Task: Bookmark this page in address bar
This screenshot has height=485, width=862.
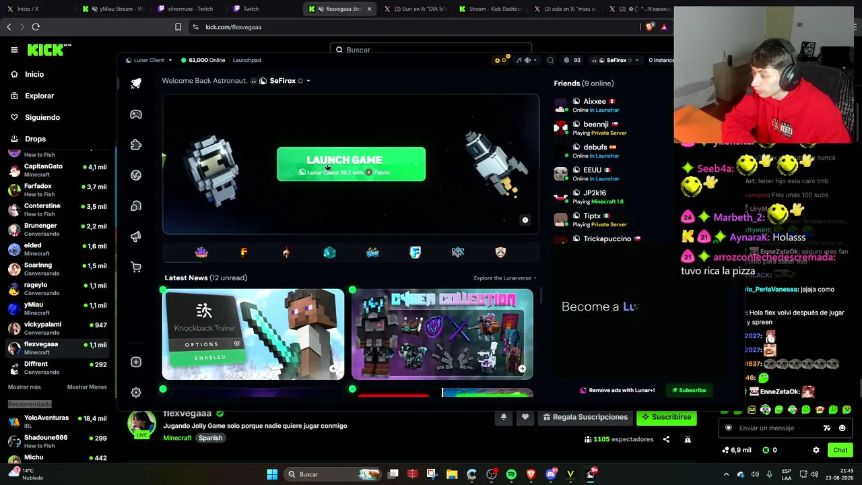Action: [178, 27]
